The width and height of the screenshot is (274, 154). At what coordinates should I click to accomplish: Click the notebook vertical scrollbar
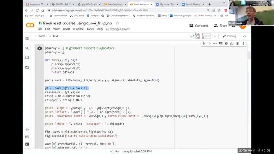pos(249,56)
